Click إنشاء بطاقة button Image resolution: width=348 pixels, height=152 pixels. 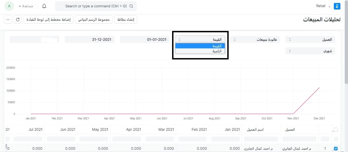tap(126, 20)
